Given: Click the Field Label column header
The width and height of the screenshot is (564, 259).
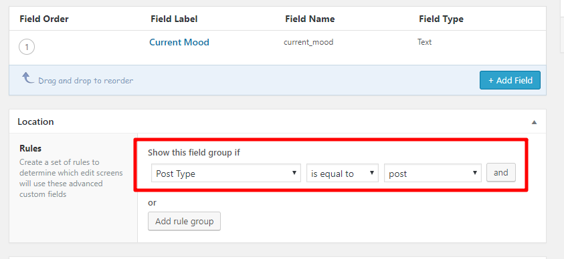Looking at the screenshot, I should (x=174, y=19).
